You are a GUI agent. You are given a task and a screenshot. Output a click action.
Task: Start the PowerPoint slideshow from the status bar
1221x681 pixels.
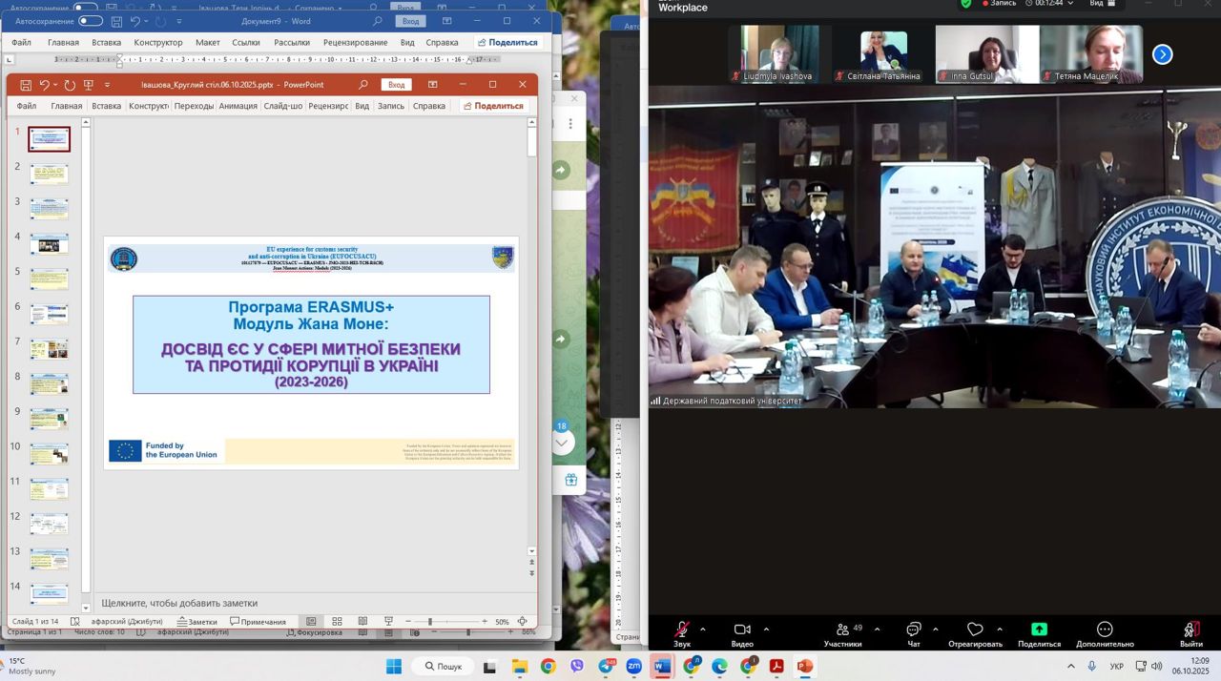click(x=388, y=622)
